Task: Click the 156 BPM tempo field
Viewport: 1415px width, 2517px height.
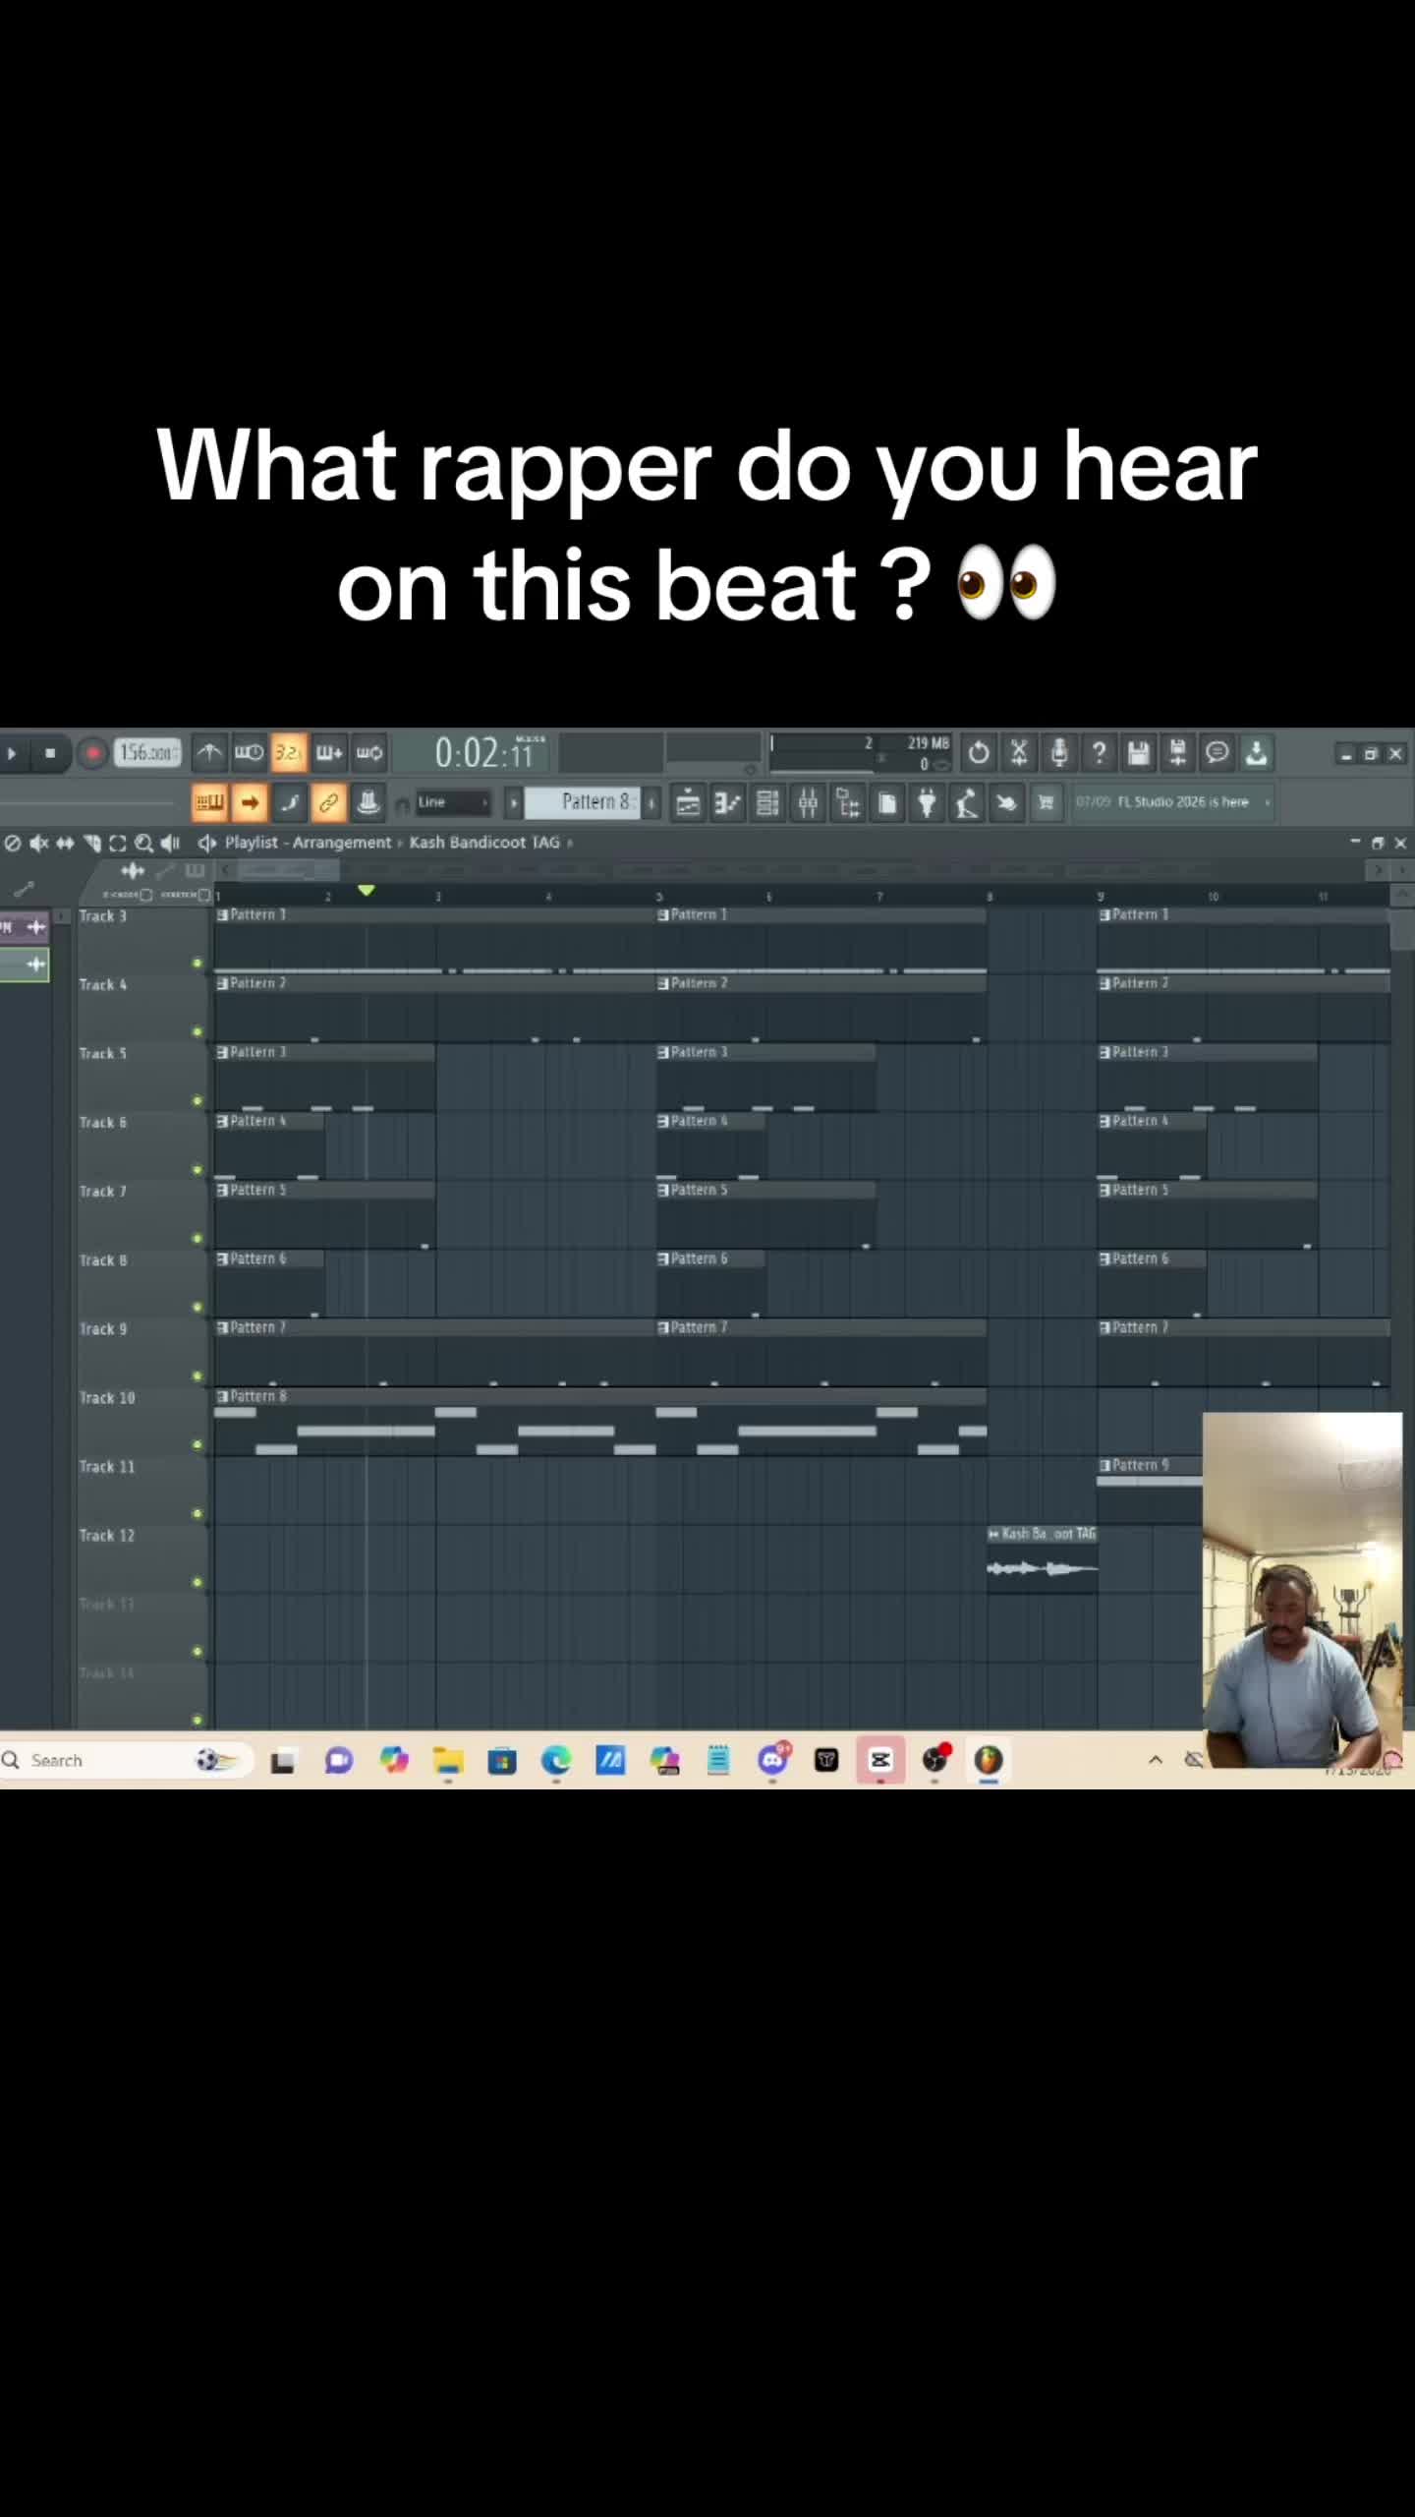Action: coord(147,753)
